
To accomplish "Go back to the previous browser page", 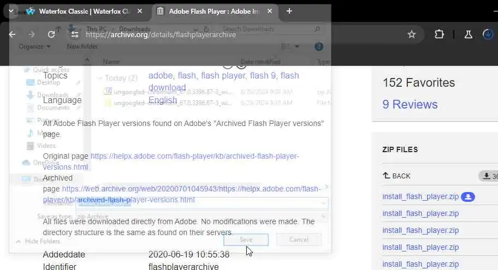I will (12, 34).
